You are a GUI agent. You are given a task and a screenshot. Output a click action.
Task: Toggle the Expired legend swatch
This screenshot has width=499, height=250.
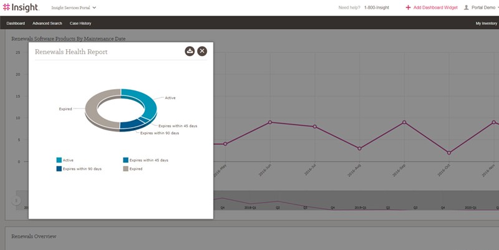126,169
